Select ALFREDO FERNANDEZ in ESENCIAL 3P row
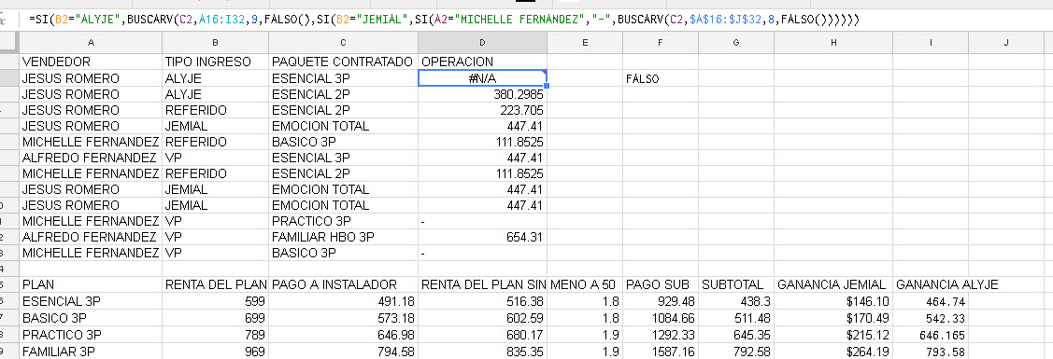Viewport: 1053px width, 359px height. click(91, 158)
